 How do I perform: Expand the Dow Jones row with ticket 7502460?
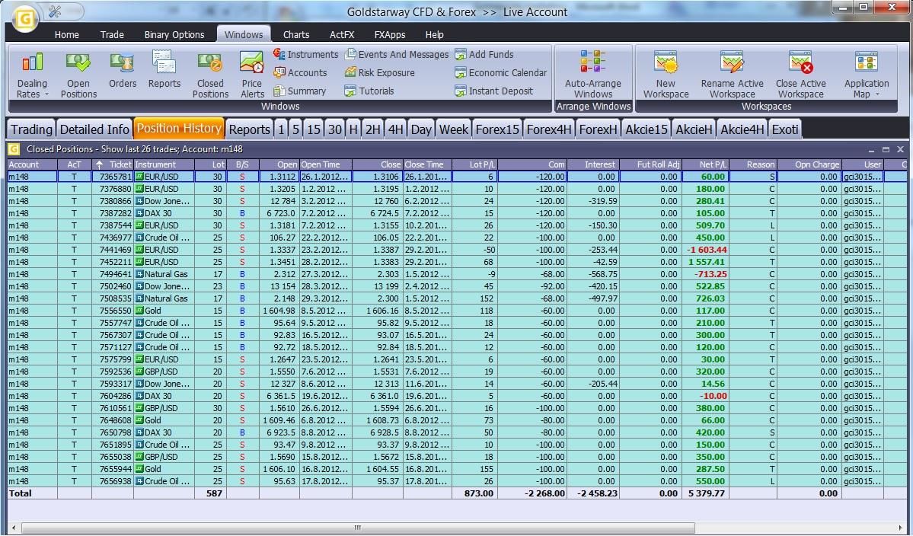(139, 286)
